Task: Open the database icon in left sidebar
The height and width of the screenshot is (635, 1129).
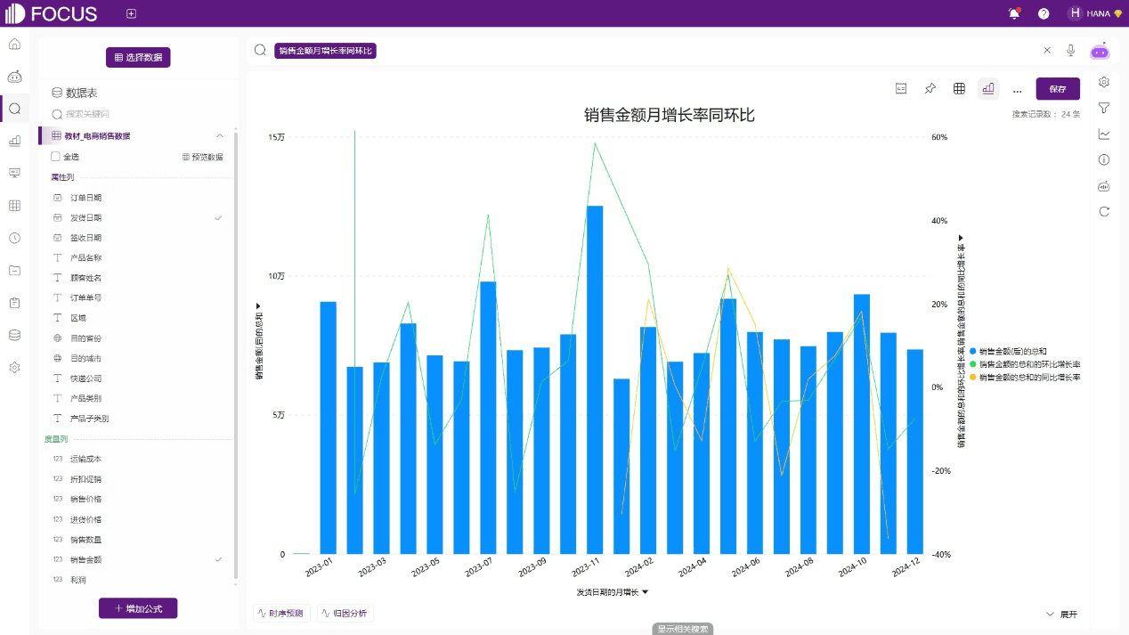Action: 14,335
